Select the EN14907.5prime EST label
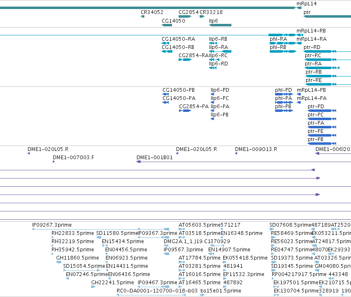351x297 pixels. (x=229, y=250)
